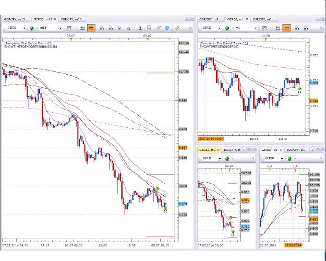Screen dimensions: 326x261
Task: Click second zoom icon after Ask, m1 toolbar
Action: pyautogui.click(x=306, y=28)
